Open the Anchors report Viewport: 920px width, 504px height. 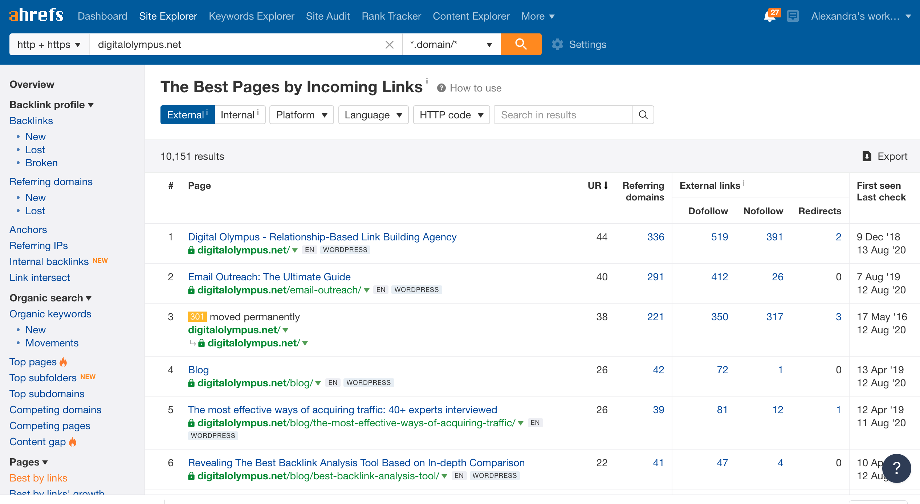28,229
